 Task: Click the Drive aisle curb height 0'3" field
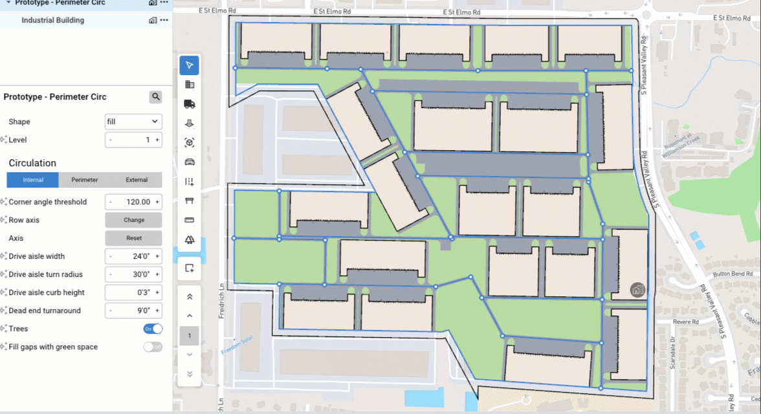(x=133, y=292)
